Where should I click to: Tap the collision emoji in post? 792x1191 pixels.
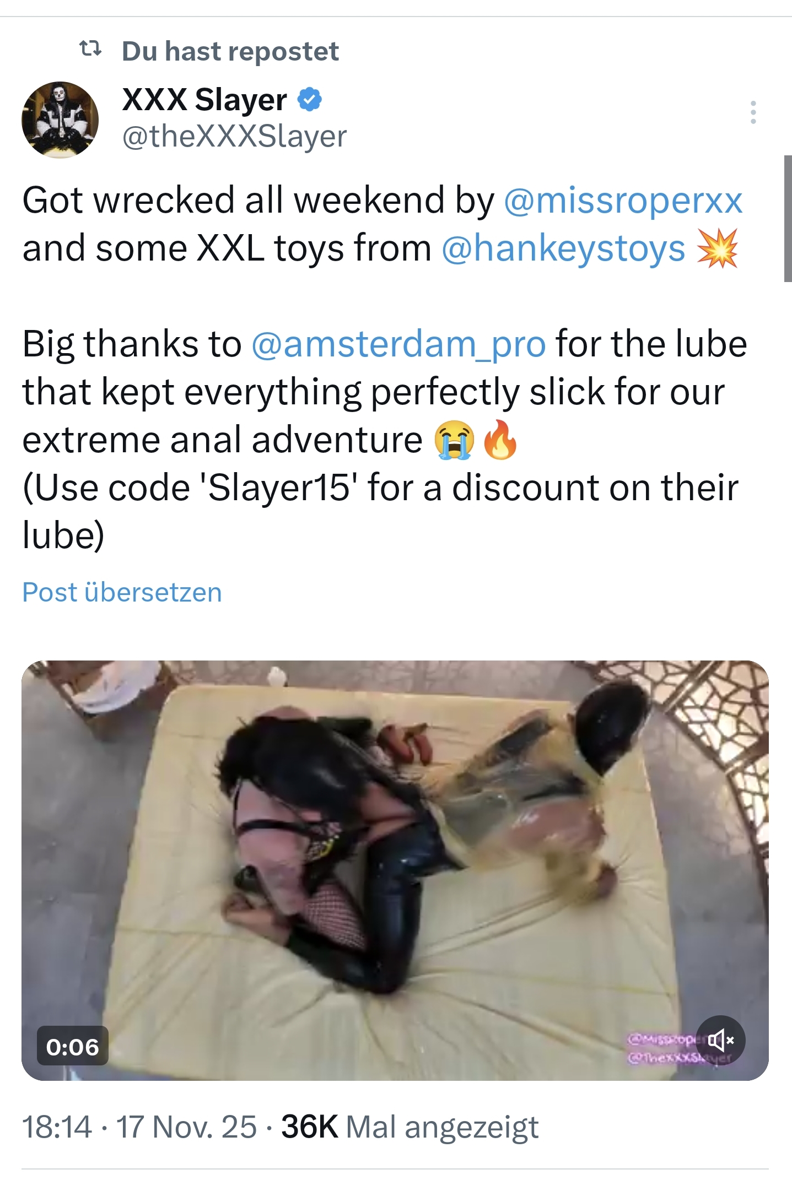(717, 248)
